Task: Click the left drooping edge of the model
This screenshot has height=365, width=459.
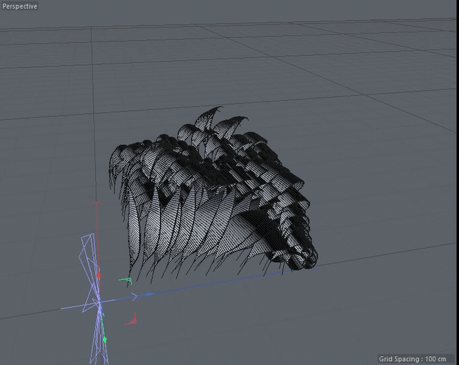Action: (118, 177)
